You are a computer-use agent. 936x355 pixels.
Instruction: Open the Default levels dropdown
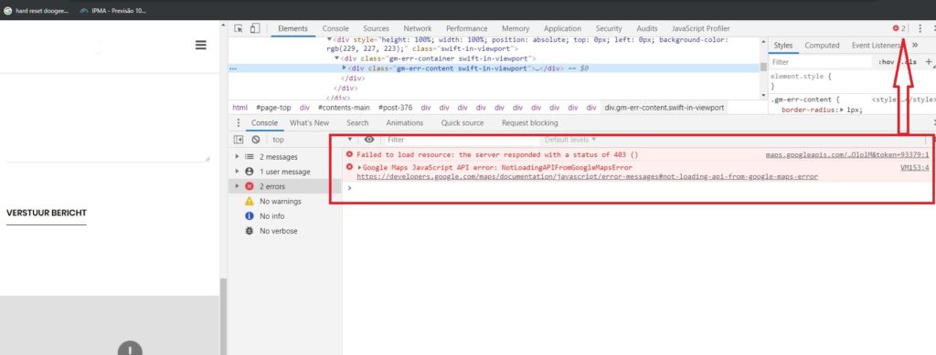[x=570, y=140]
